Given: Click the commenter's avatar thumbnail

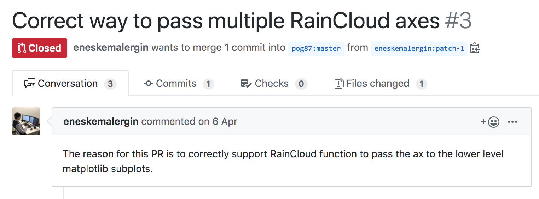Looking at the screenshot, I should coord(26,121).
